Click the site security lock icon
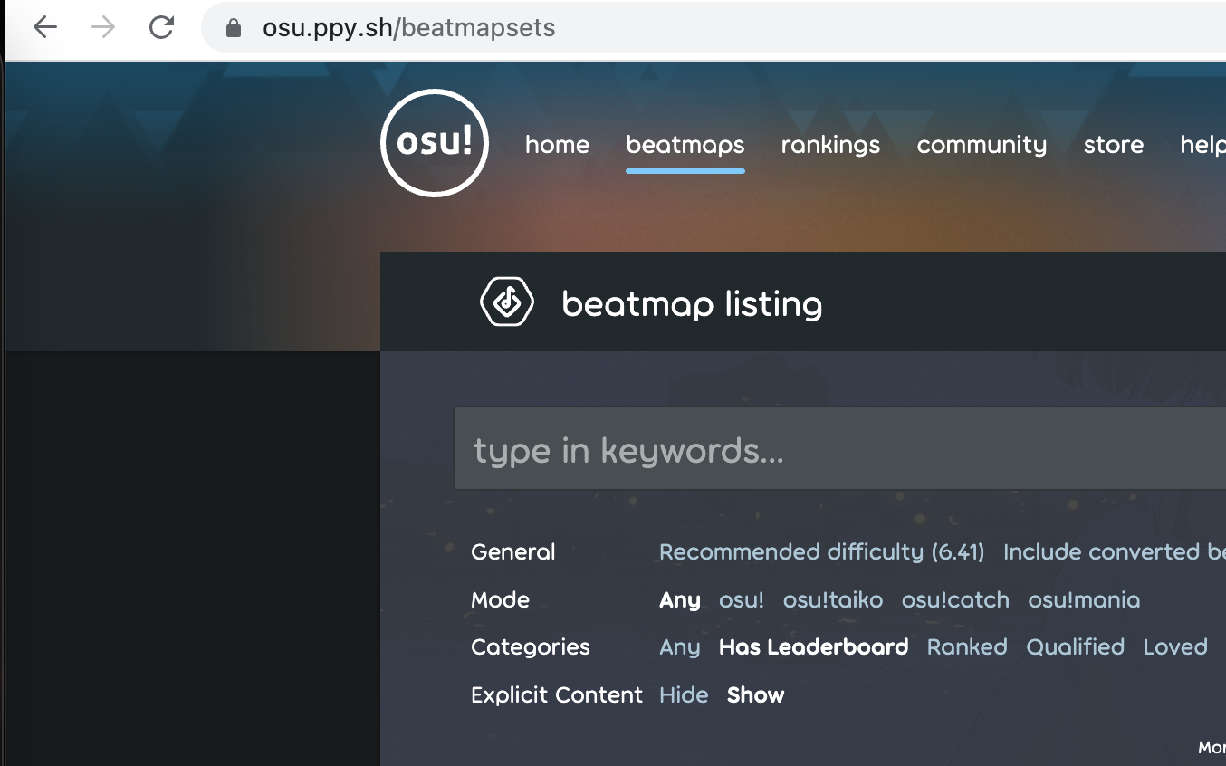1226x766 pixels. (233, 27)
